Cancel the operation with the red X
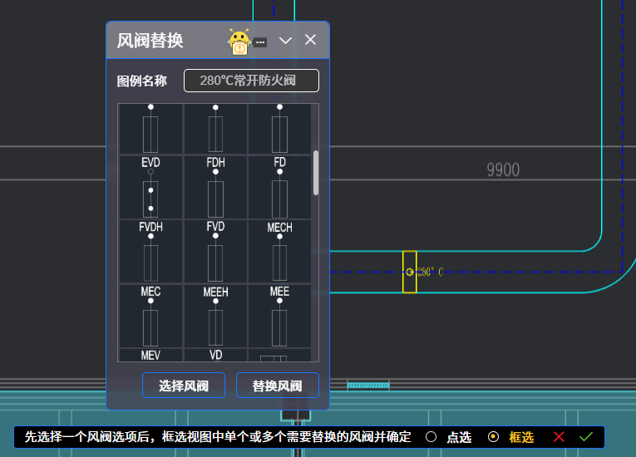The width and height of the screenshot is (636, 457). [559, 437]
